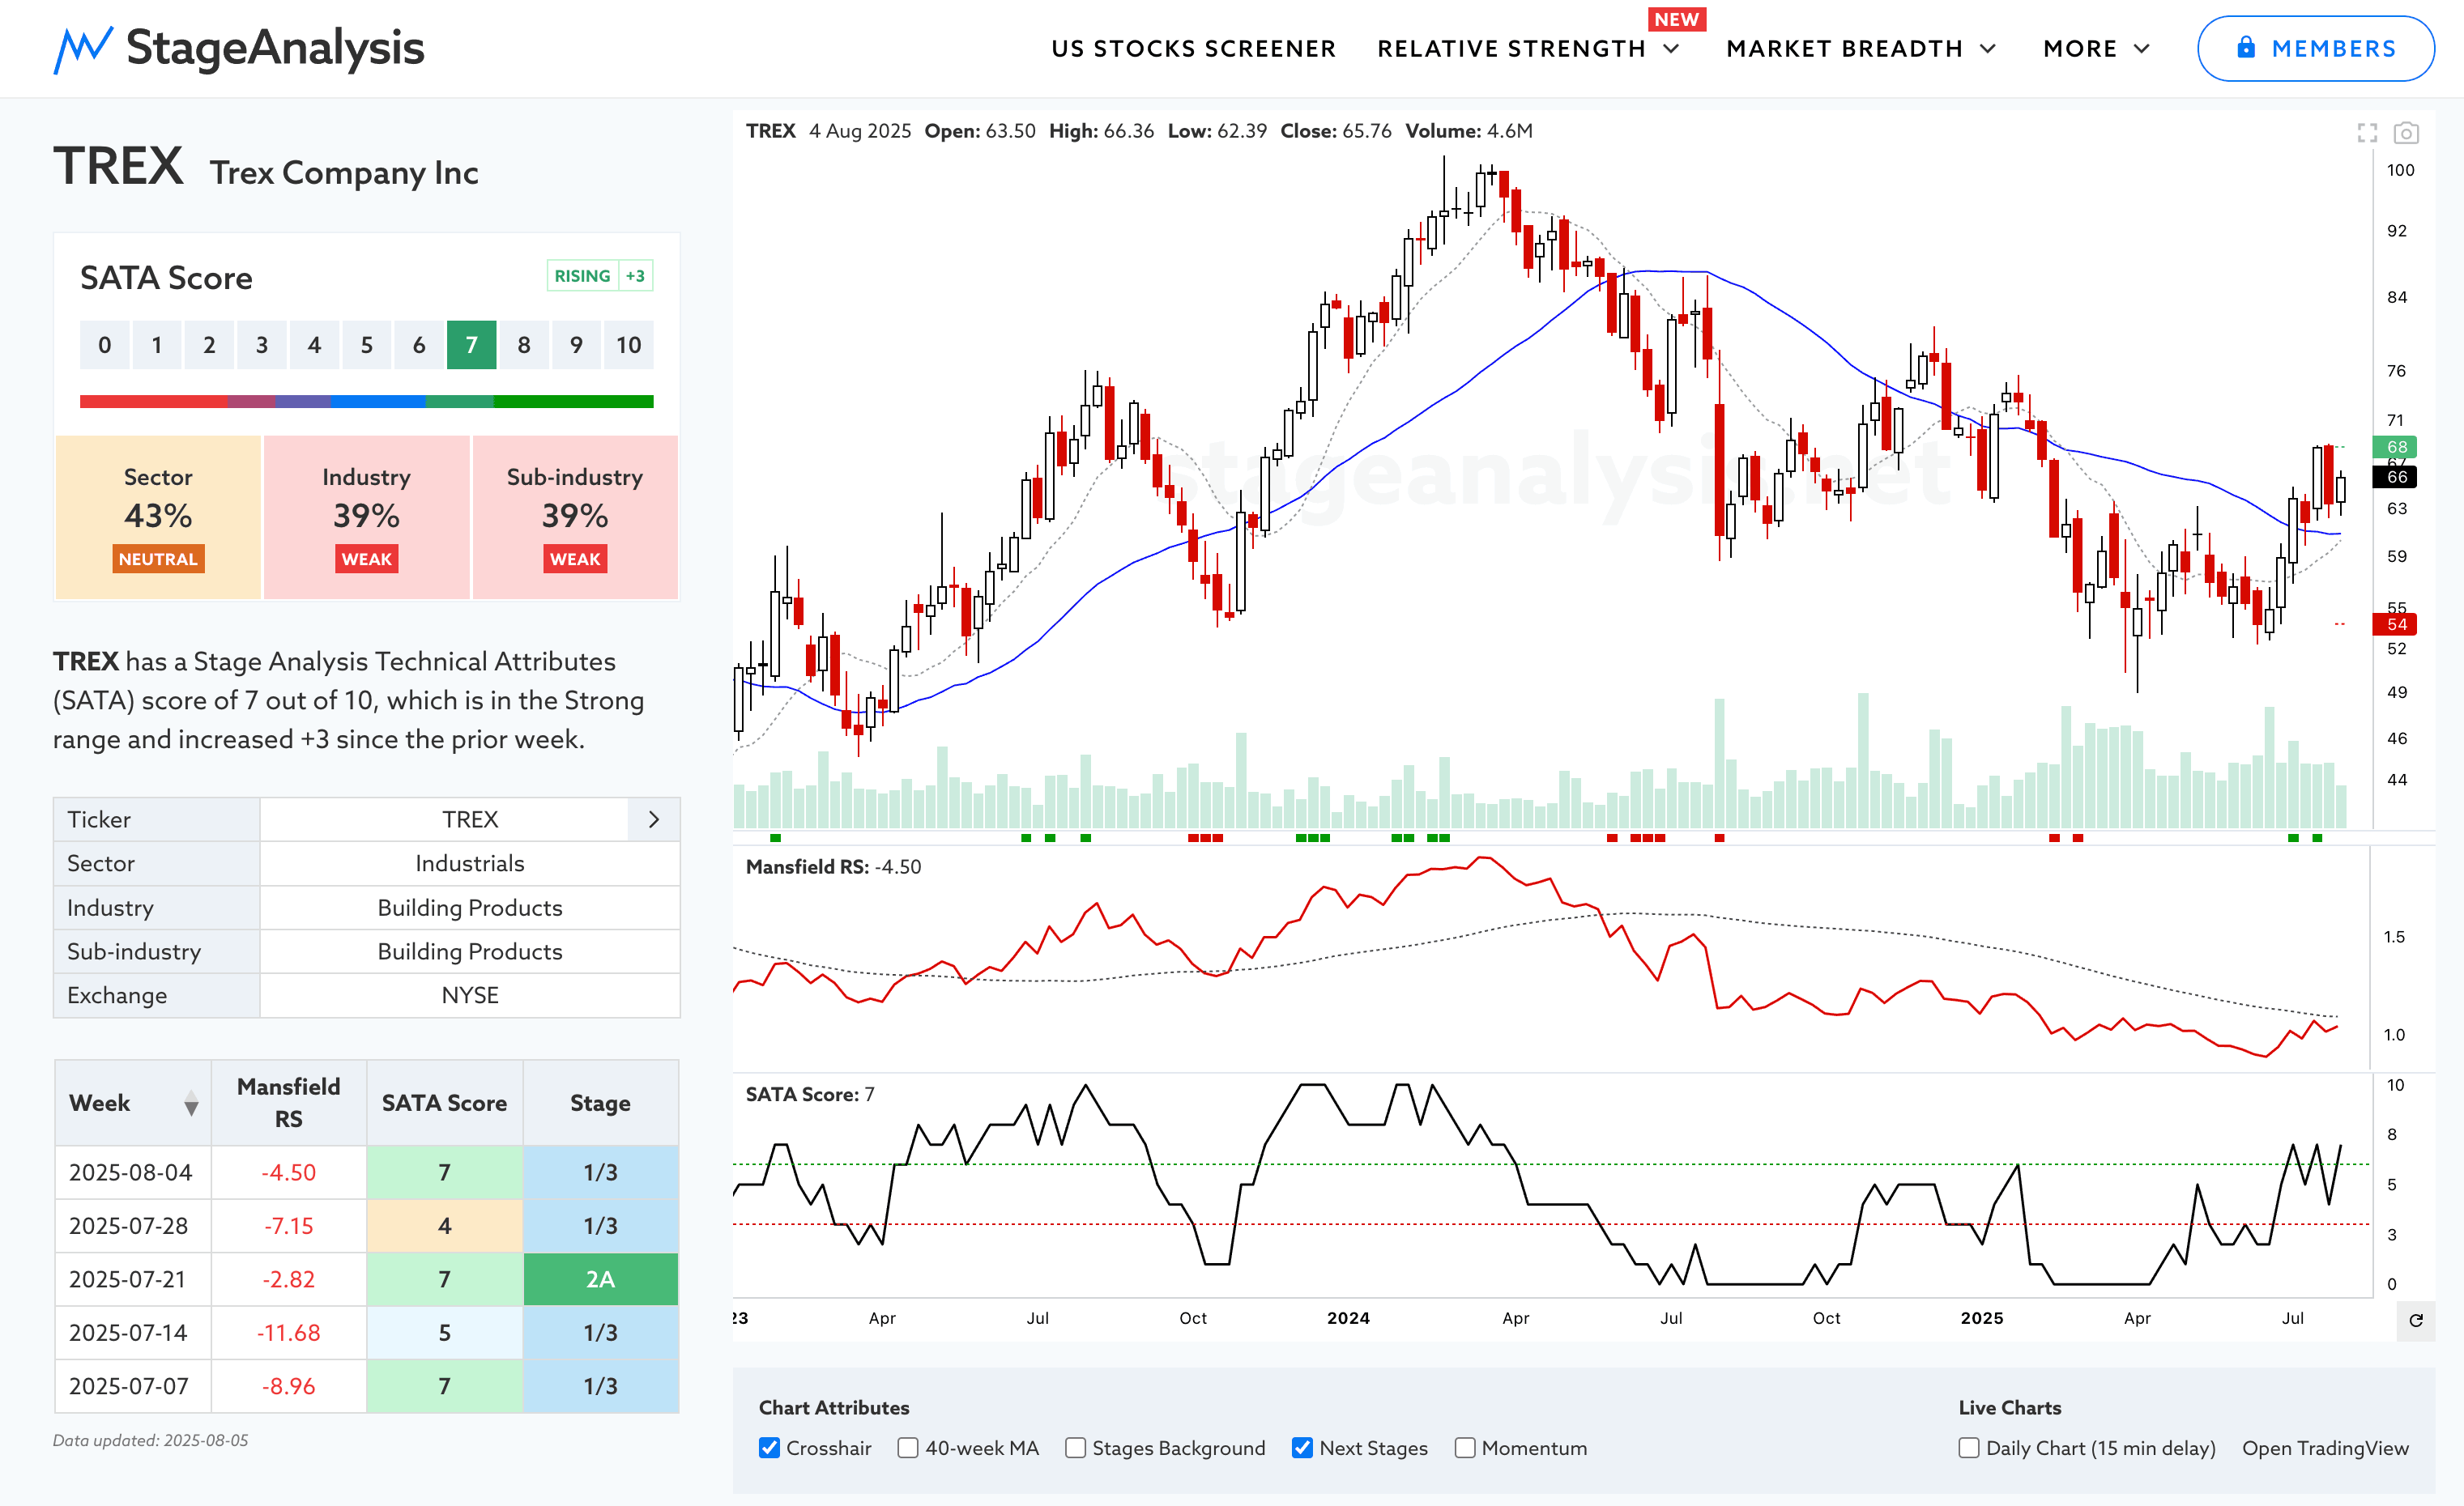Click SATA score box number 7

pos(471,346)
